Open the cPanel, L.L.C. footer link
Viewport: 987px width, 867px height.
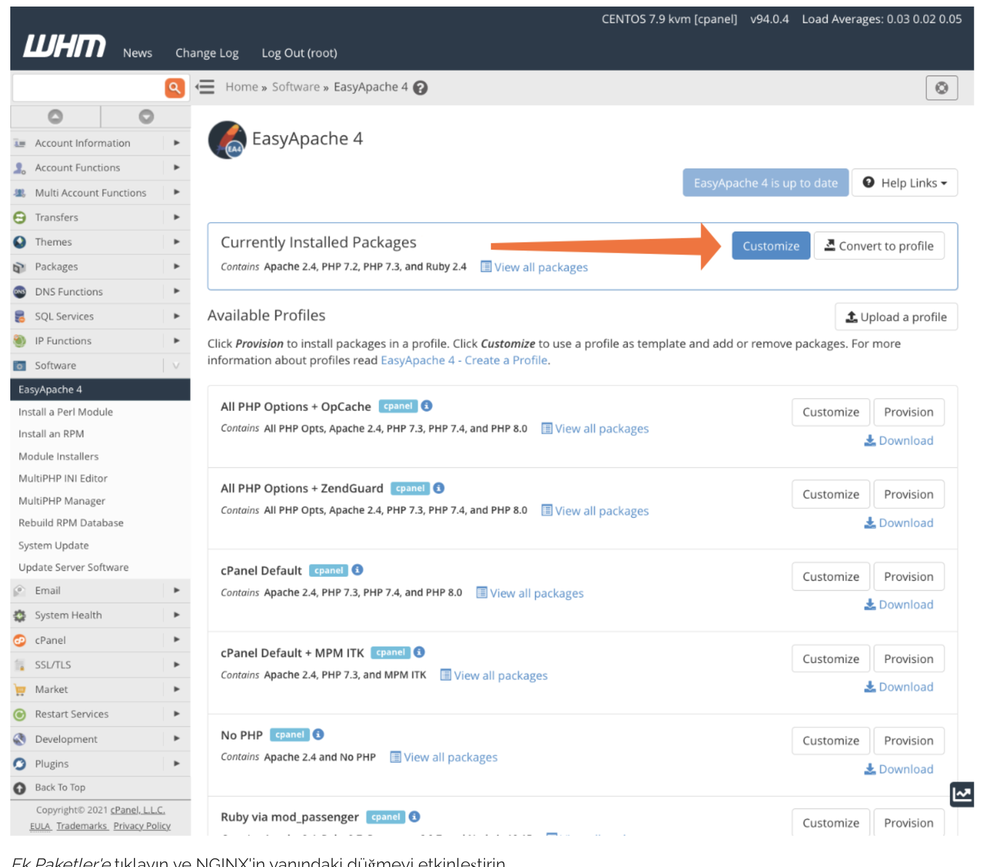pos(137,810)
